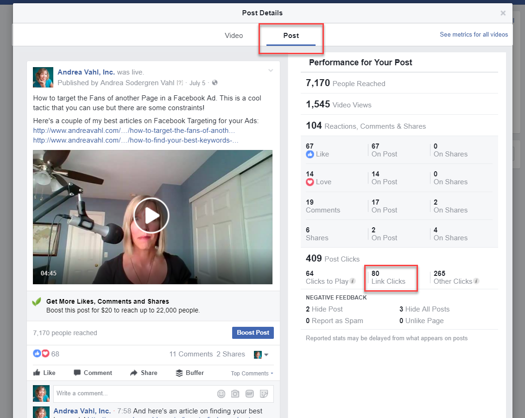Close the Post Details dialog
Image resolution: width=525 pixels, height=418 pixels.
click(x=503, y=13)
